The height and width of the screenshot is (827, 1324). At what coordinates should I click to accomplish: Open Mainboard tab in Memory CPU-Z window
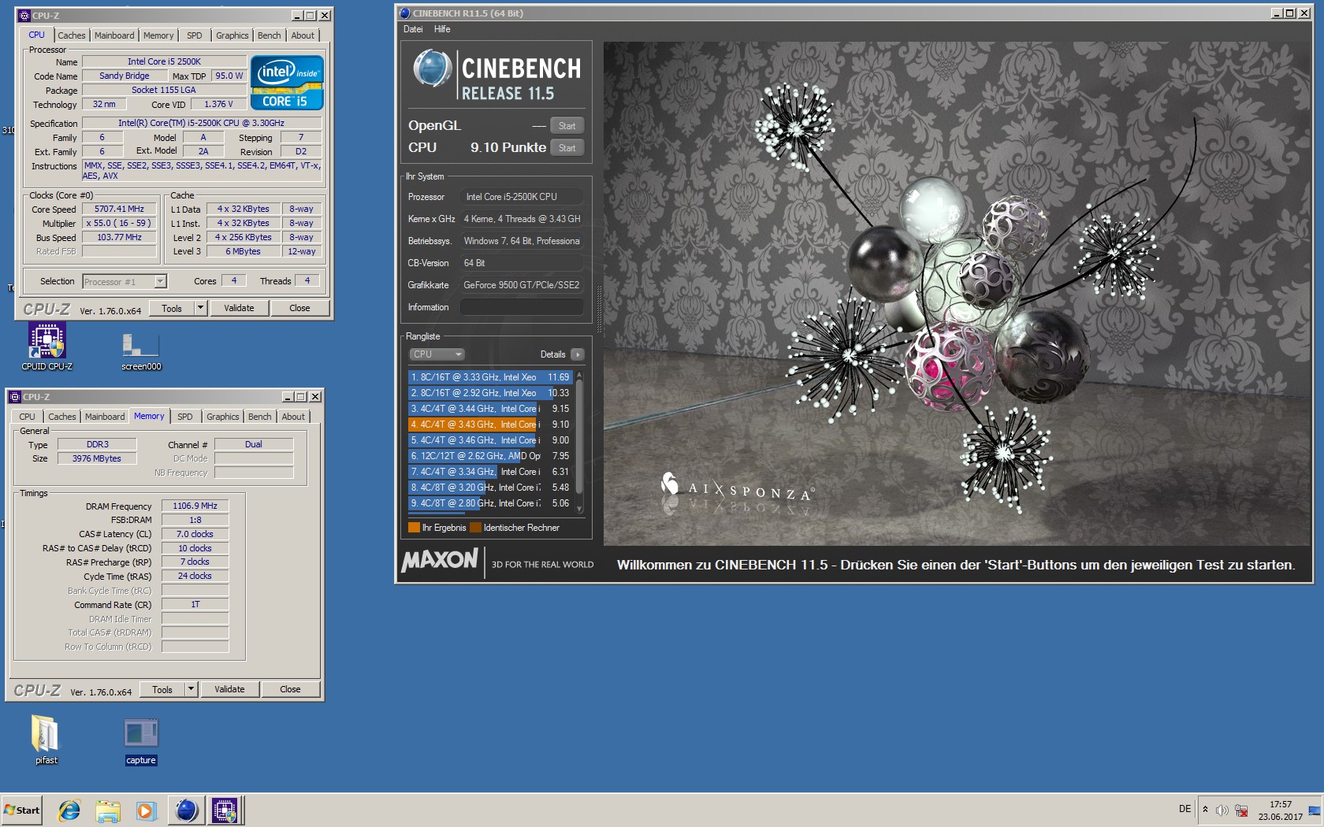105,417
